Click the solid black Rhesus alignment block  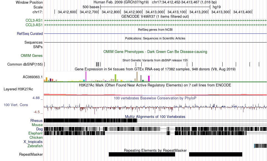tap(90, 120)
